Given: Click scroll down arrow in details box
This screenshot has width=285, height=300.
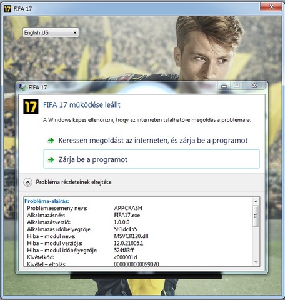Looking at the screenshot, I should (256, 262).
